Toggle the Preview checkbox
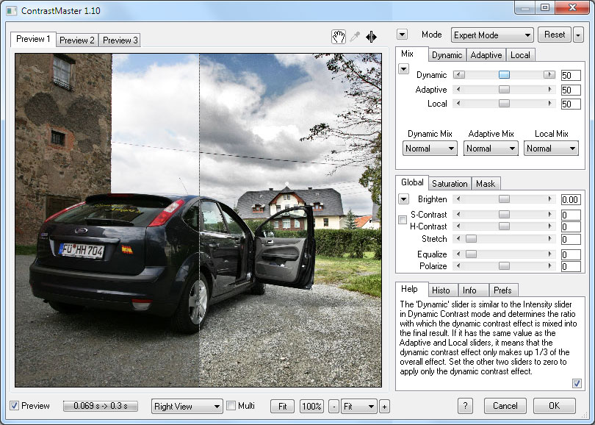The image size is (595, 425). point(15,406)
